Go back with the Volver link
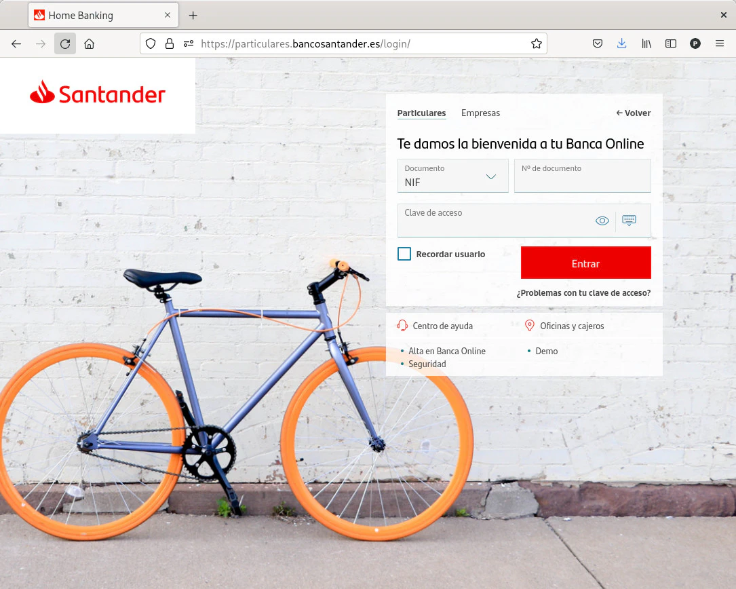Screen dimensions: 736x589 click(633, 113)
